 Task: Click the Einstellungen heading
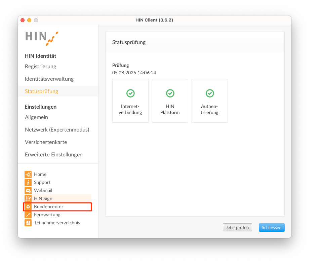click(x=41, y=107)
